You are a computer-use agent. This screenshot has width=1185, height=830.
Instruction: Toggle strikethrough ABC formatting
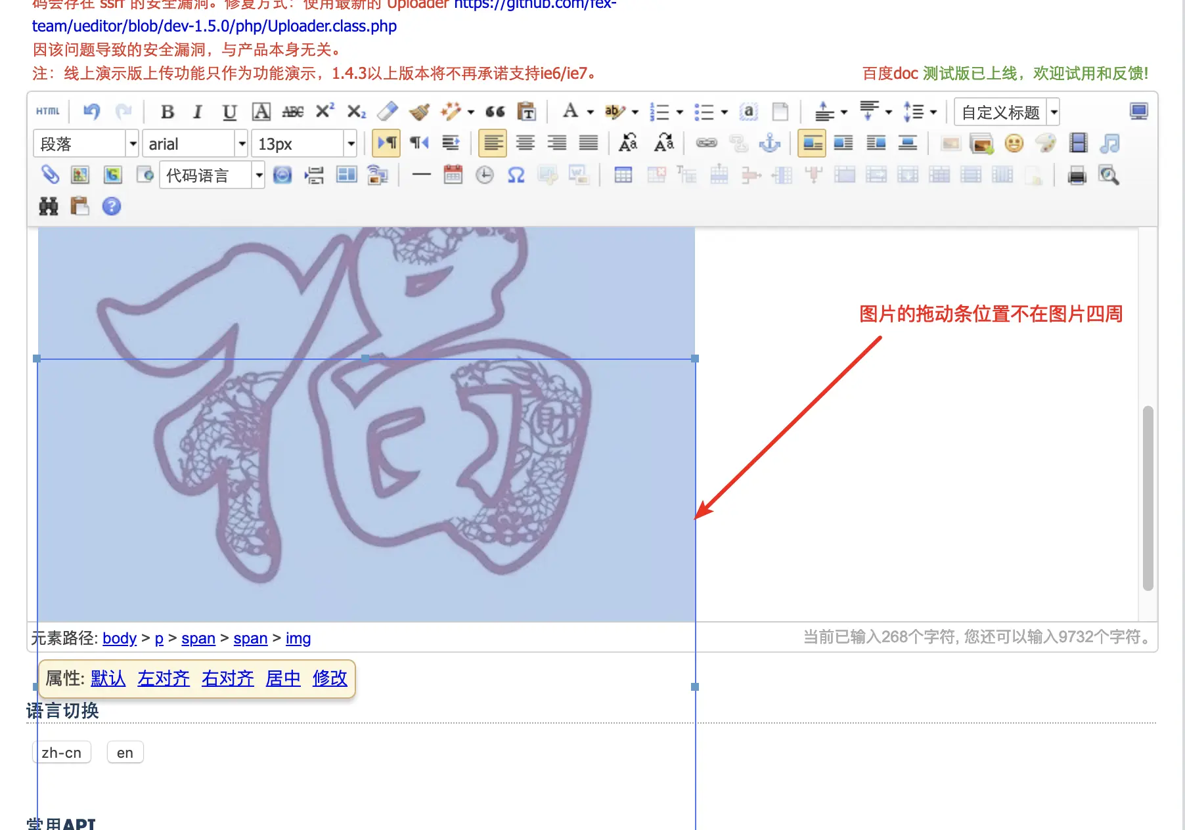pyautogui.click(x=292, y=112)
